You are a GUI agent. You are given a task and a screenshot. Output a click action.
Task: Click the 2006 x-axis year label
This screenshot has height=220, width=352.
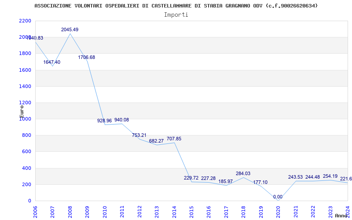click(35, 212)
